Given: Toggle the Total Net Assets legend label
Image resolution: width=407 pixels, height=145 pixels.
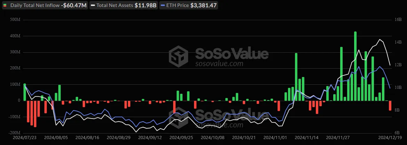Looking at the screenshot, I should tap(113, 6).
